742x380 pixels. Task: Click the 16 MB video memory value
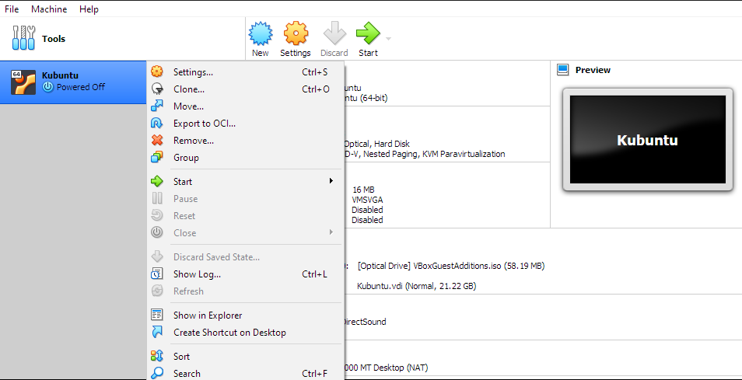(363, 190)
